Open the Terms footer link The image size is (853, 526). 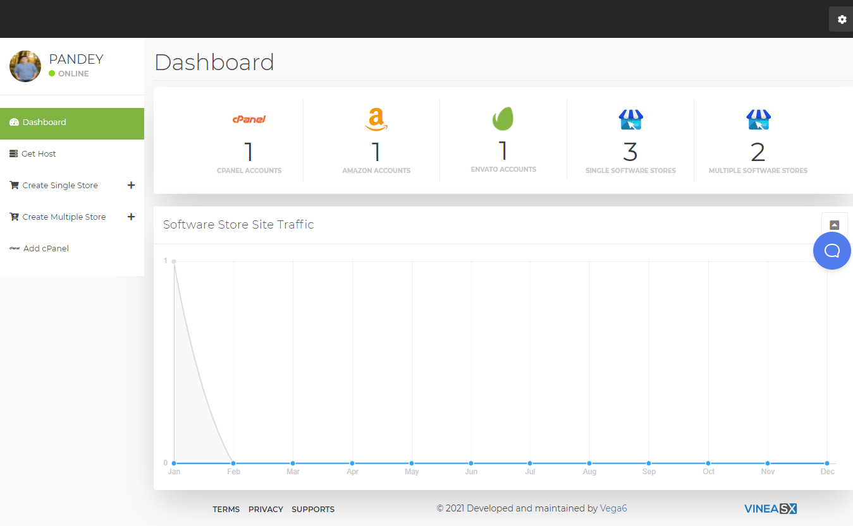click(x=226, y=510)
